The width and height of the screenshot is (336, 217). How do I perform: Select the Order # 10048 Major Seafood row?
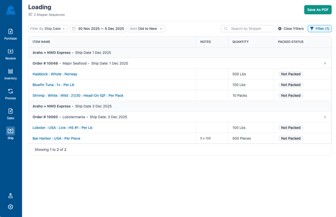[180, 63]
